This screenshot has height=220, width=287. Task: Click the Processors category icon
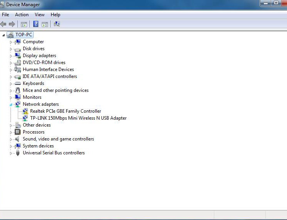18,132
